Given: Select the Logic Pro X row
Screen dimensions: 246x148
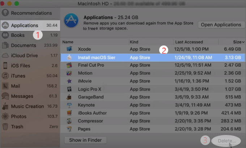Looking at the screenshot, I should [153, 89].
